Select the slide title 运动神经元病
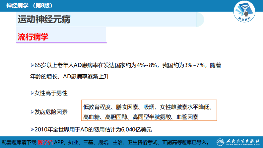Image resolution: width=263 pixels, height=148 pixels. pyautogui.click(x=44, y=19)
